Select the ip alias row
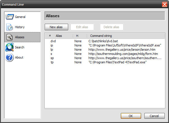This screenshot has height=123, width=169. pyautogui.click(x=52, y=45)
